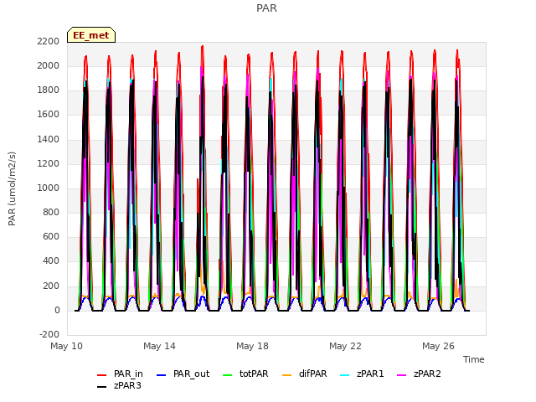Image resolution: width=536 pixels, height=402 pixels.
Task: Click the 1800 y-axis tick label
Action: [49, 90]
